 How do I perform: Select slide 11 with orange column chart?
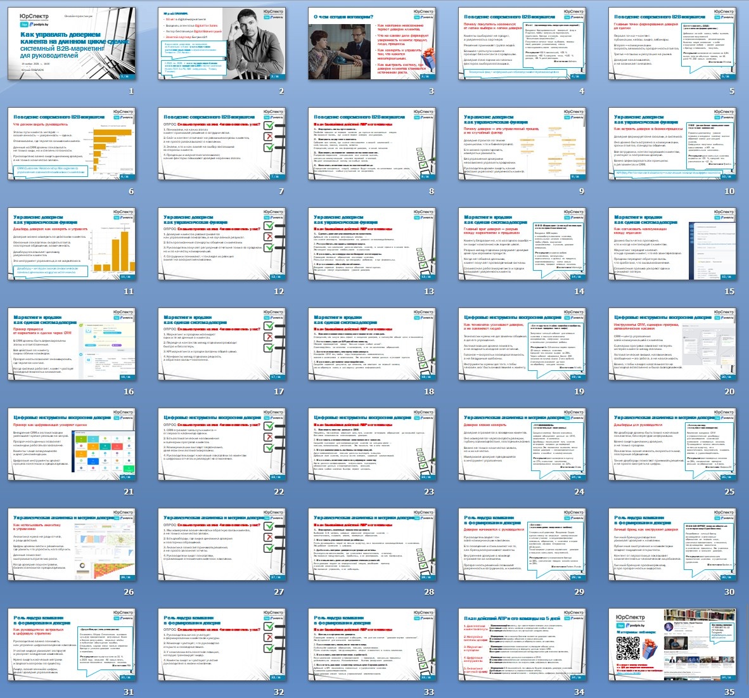coord(72,243)
